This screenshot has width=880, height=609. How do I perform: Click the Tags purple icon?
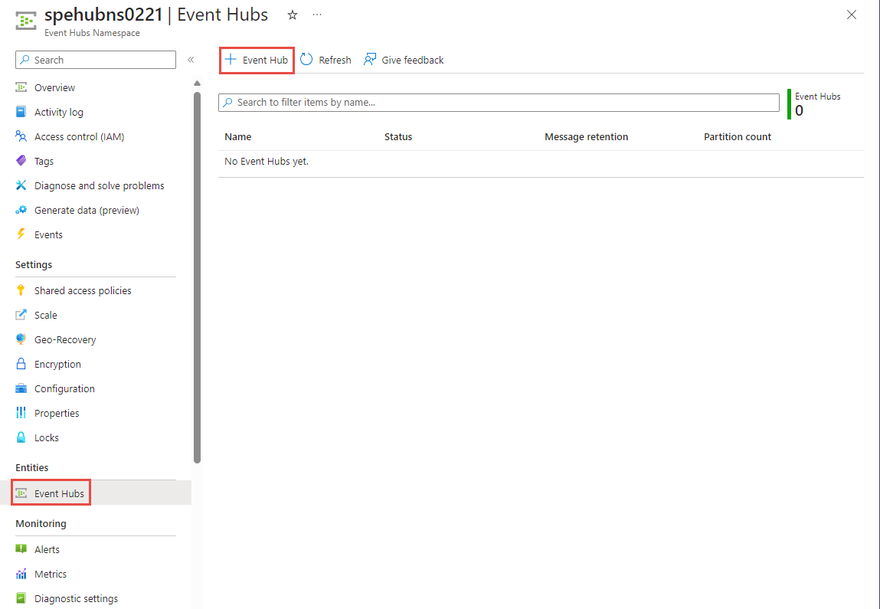coord(21,161)
